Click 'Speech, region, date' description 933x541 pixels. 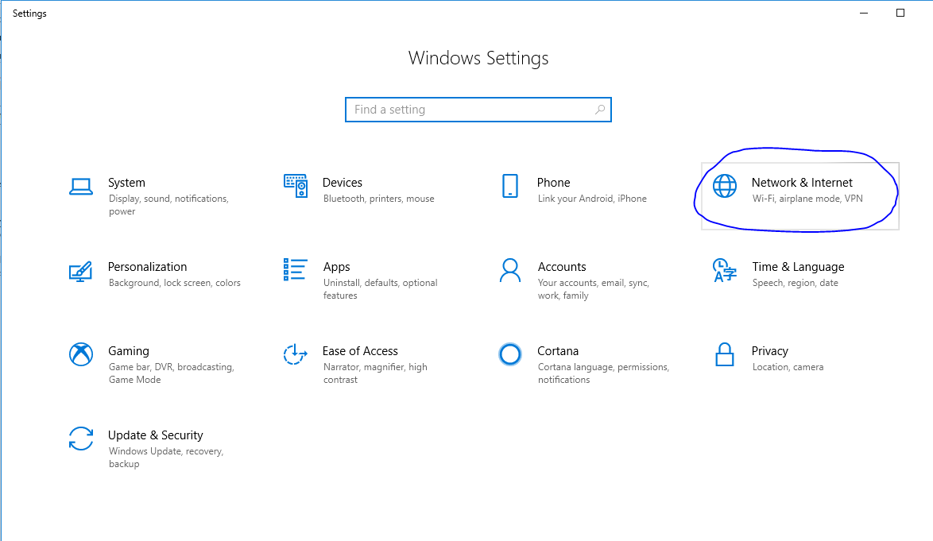tap(795, 283)
